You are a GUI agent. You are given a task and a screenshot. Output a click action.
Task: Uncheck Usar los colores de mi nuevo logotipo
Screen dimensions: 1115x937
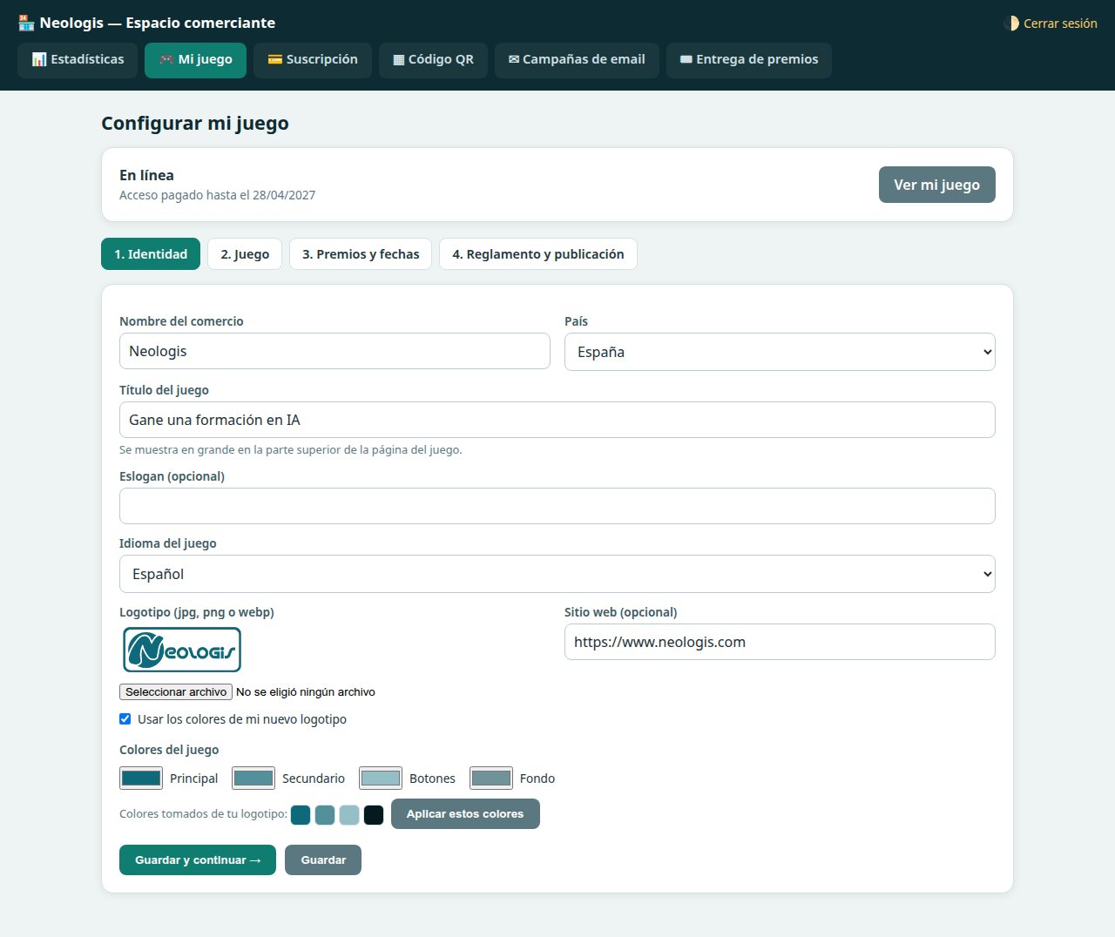[x=125, y=719]
